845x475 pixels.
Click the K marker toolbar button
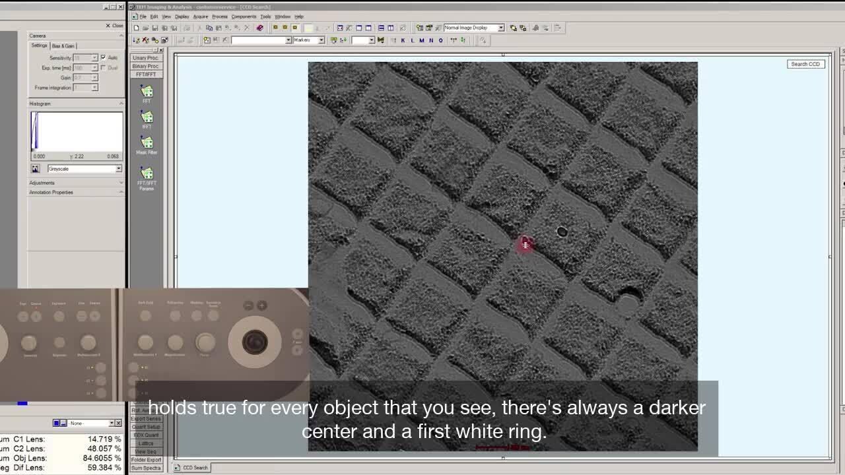tap(403, 40)
